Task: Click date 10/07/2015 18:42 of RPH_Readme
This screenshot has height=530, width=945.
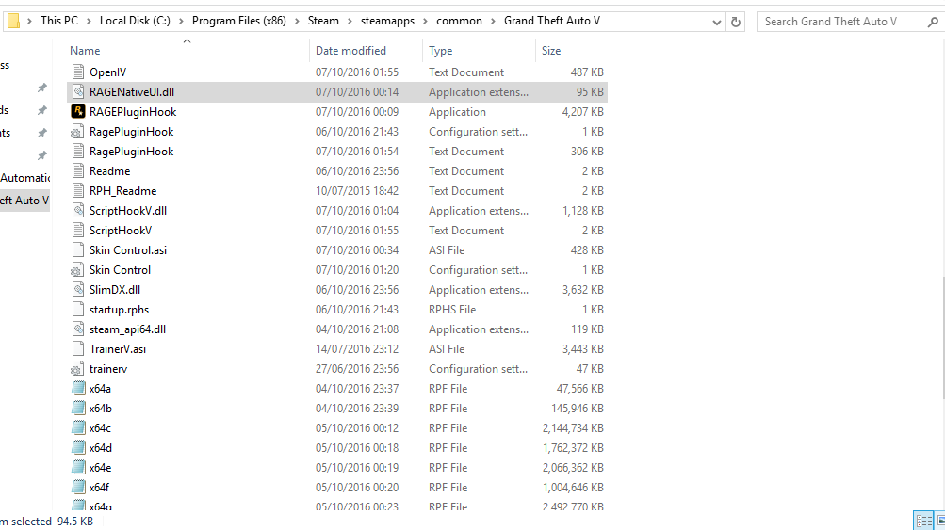Action: [357, 191]
